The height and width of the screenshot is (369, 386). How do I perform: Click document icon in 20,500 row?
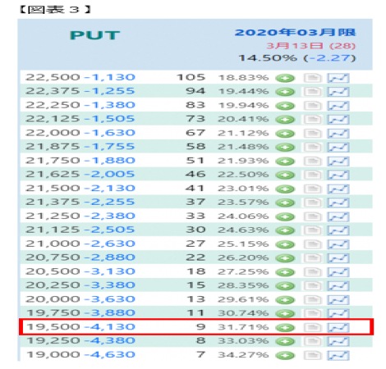(312, 272)
